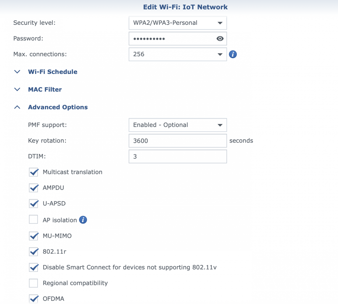Viewport: 338px width, 304px height.
Task: Open the Security level dropdown
Action: point(177,23)
